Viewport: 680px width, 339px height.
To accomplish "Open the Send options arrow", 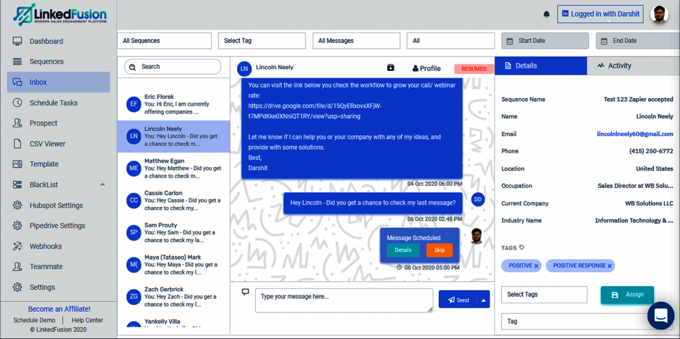I will pyautogui.click(x=483, y=300).
